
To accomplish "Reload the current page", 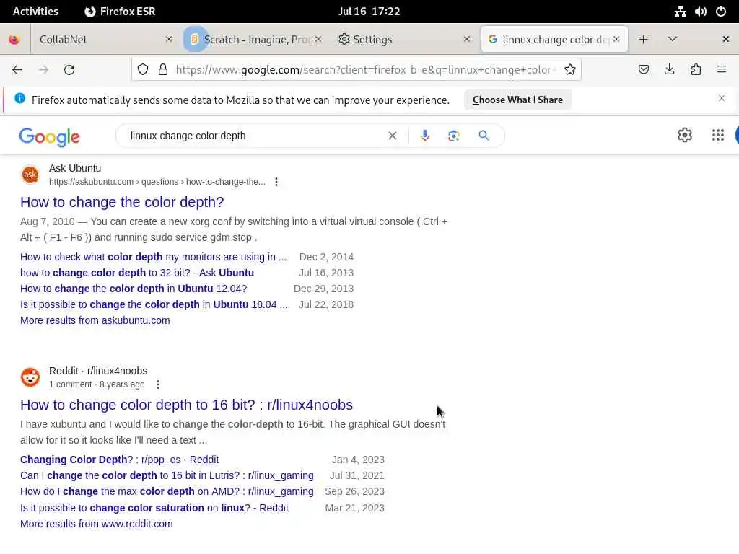I will pos(69,70).
